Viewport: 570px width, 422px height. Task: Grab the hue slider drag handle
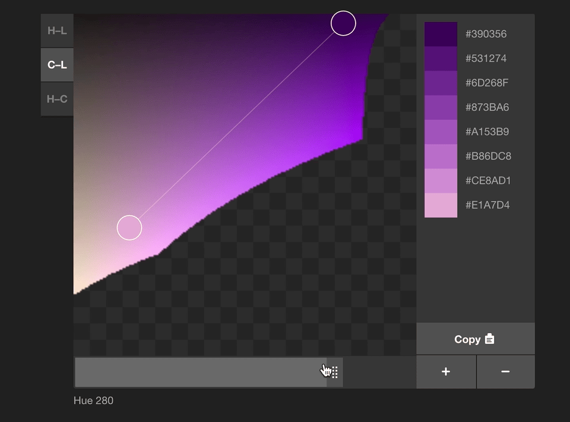tap(335, 372)
